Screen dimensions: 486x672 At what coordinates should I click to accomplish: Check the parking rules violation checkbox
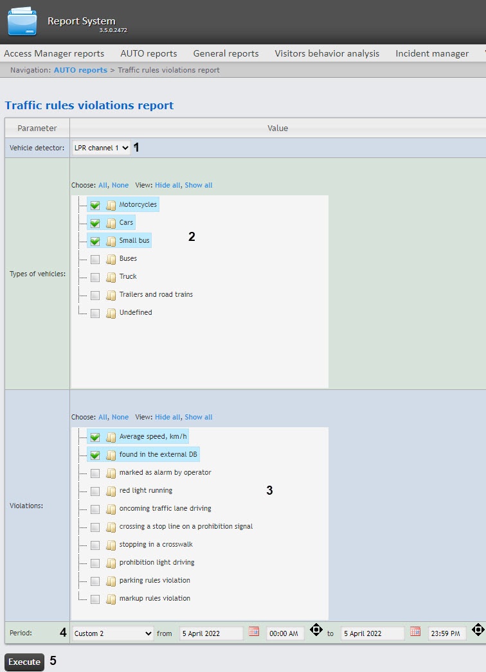point(95,581)
